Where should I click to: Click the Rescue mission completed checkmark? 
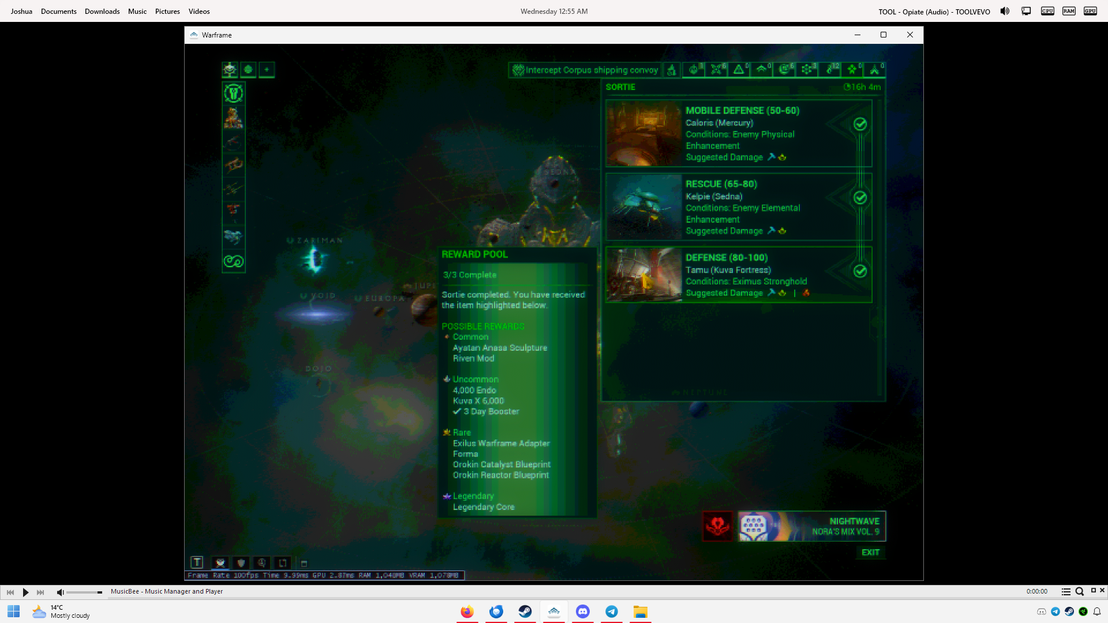click(x=860, y=198)
